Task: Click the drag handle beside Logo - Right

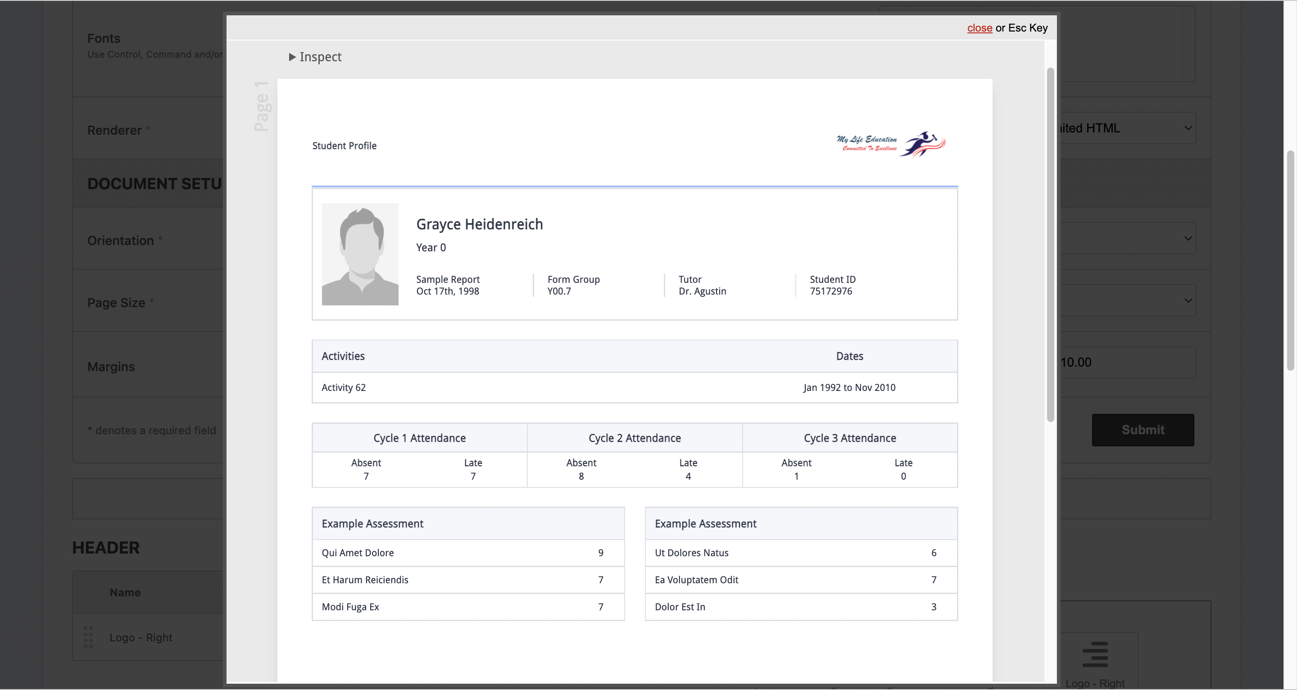Action: 88,637
